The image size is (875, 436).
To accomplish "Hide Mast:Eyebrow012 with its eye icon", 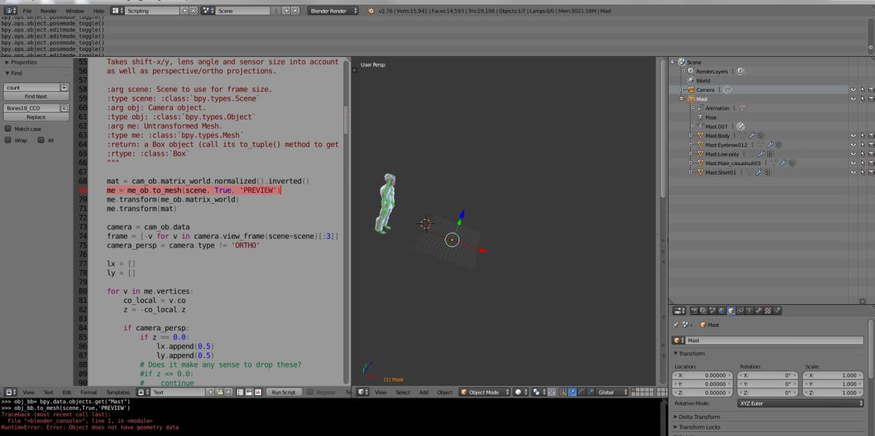I will coord(852,145).
